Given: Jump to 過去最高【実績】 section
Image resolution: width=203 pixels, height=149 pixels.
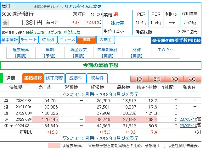Looking at the screenshot, I should click(21, 53).
